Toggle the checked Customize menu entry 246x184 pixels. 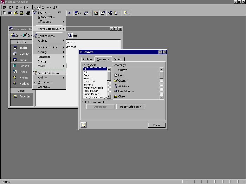[x=45, y=82]
